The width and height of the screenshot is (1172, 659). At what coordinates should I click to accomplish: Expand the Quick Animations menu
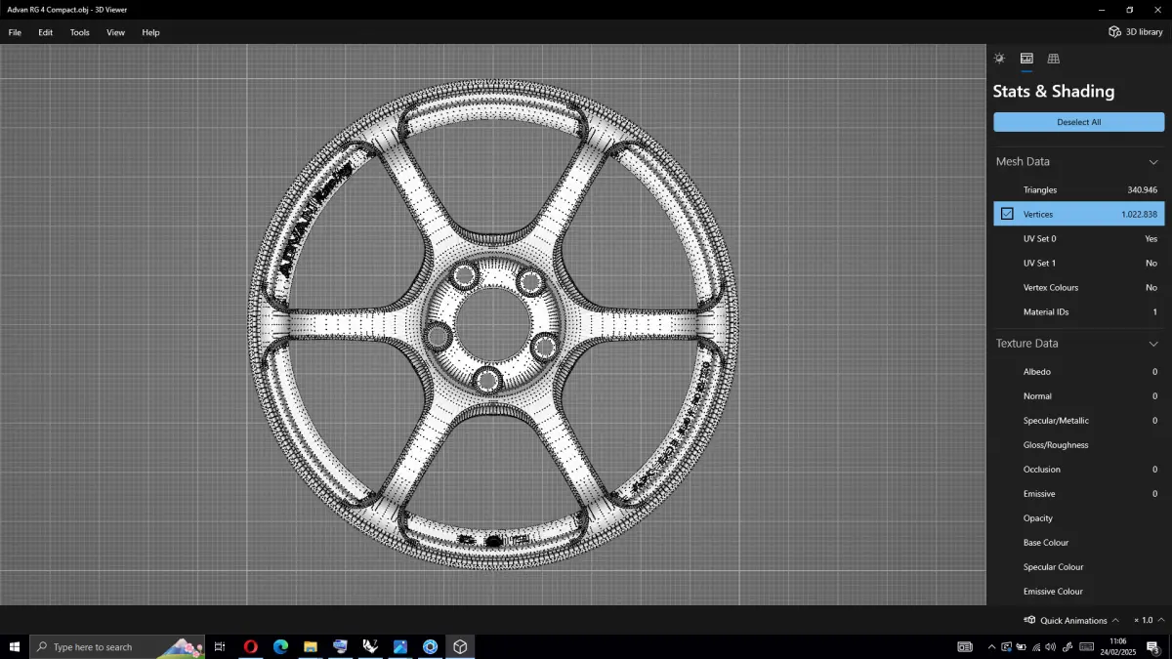1115,620
